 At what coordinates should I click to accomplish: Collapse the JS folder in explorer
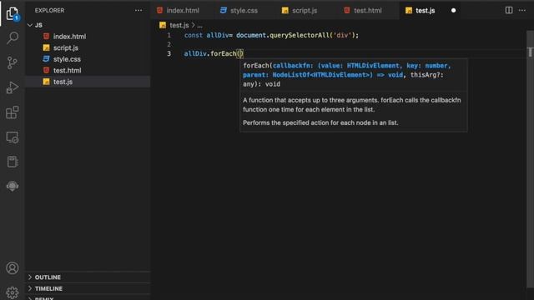point(30,25)
